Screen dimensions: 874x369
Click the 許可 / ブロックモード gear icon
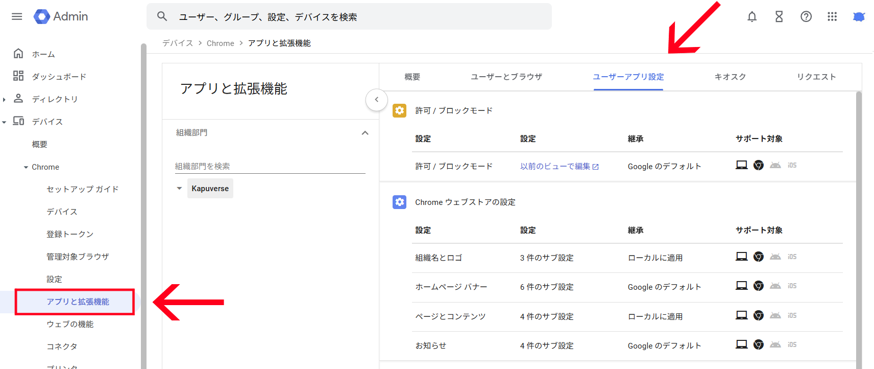pyautogui.click(x=399, y=110)
